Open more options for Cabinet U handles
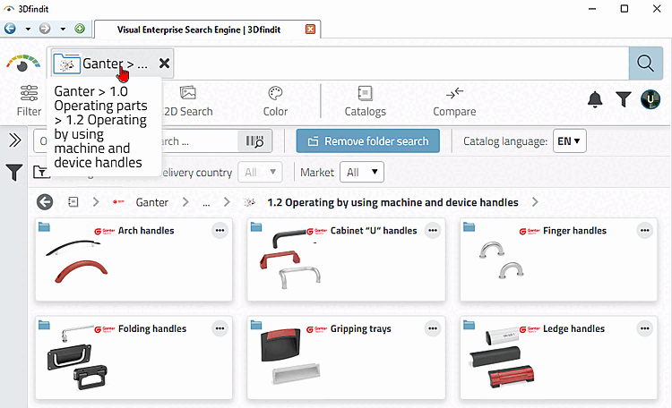Screen dimensions: 672x408 [x=433, y=230]
